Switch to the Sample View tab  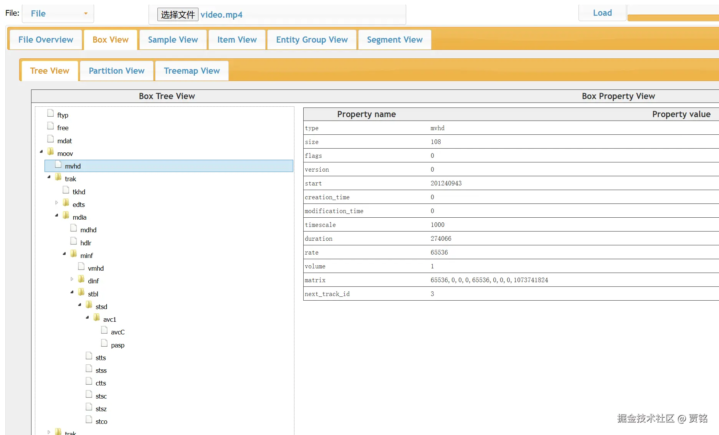click(x=173, y=40)
